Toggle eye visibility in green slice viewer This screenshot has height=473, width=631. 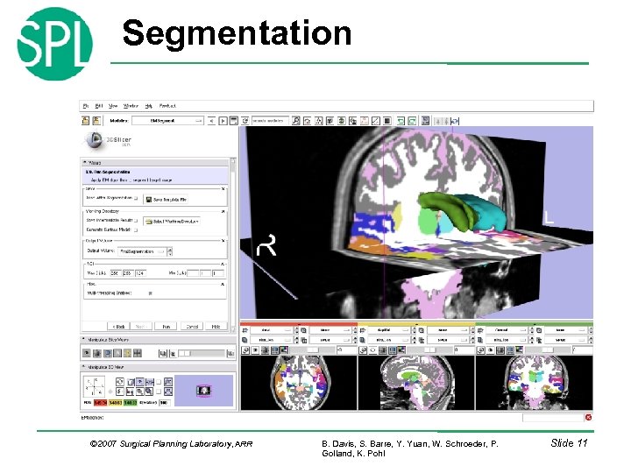coord(491,350)
